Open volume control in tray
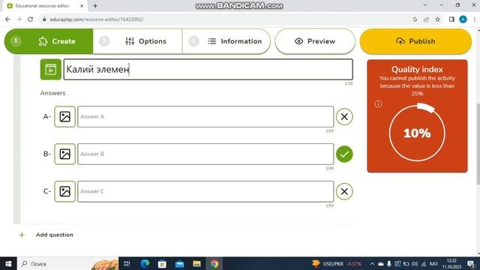The height and width of the screenshot is (270, 480). (x=415, y=263)
